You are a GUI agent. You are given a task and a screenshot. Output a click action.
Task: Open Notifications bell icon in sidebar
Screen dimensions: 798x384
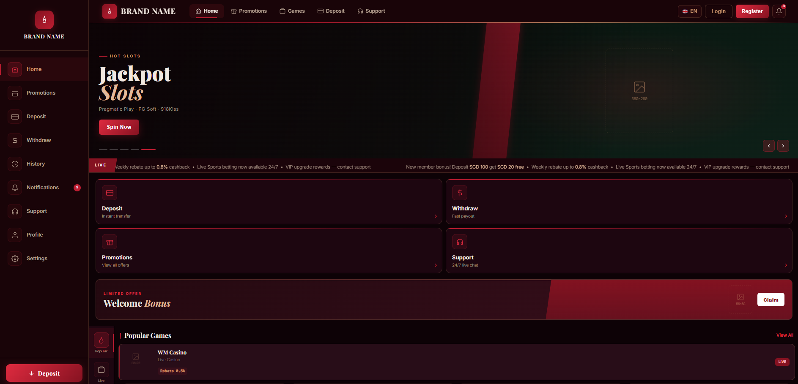(x=15, y=188)
